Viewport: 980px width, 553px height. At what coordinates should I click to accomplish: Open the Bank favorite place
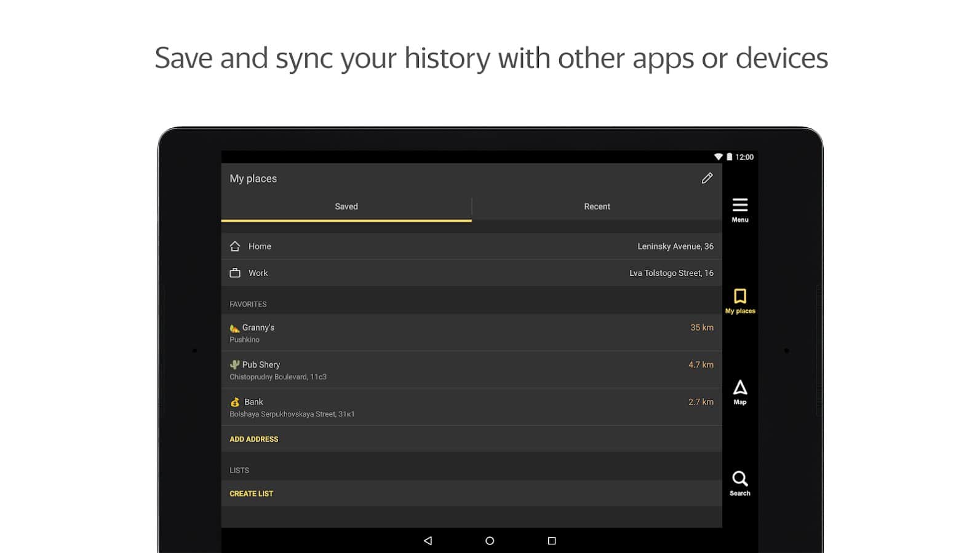point(471,407)
